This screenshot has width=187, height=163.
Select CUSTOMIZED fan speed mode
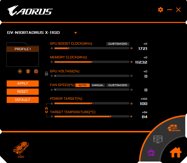118,85
